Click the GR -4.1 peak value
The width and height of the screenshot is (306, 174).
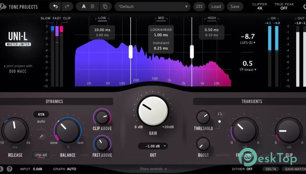point(268,23)
